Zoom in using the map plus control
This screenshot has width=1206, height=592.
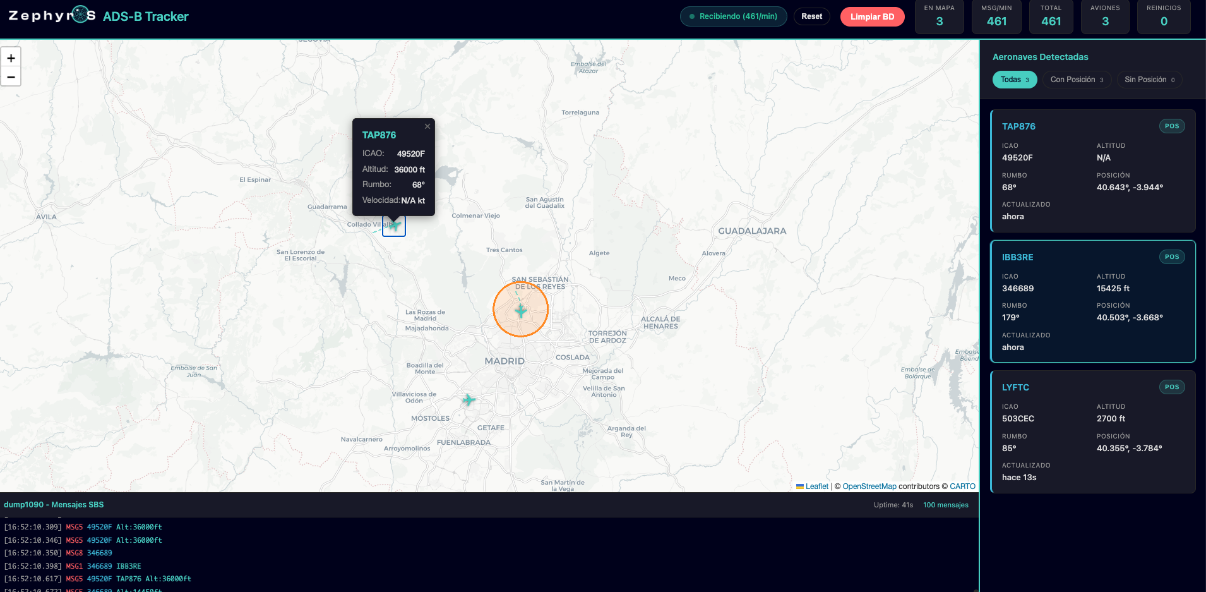11,57
